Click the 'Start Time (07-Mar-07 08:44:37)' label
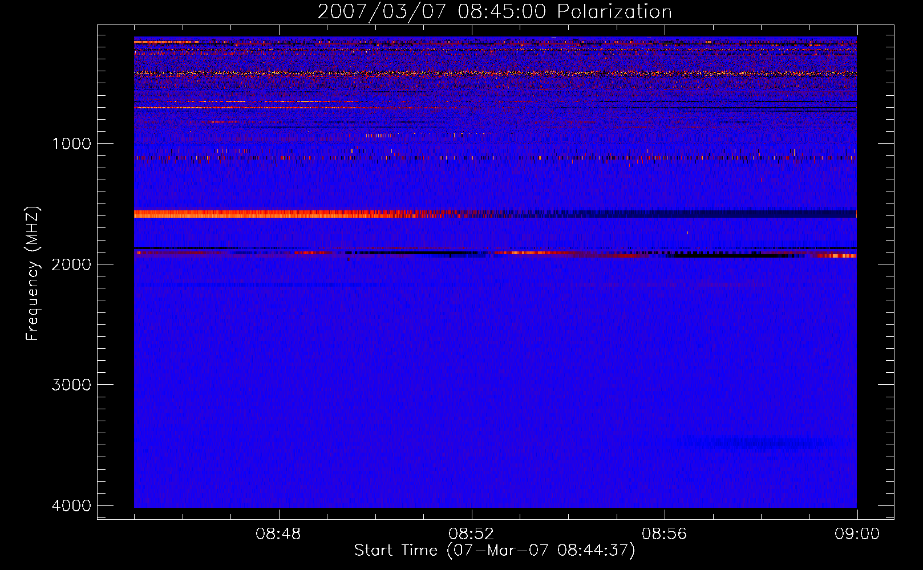The image size is (923, 570). (x=495, y=551)
